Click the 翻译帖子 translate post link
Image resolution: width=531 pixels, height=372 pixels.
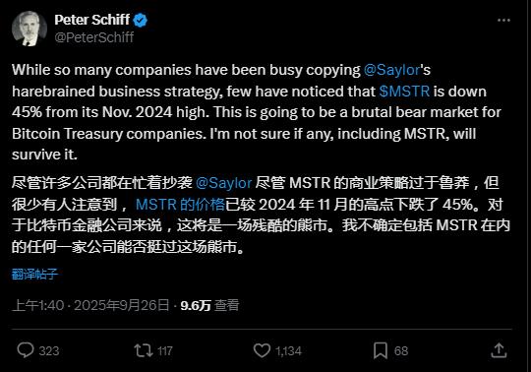click(x=34, y=274)
